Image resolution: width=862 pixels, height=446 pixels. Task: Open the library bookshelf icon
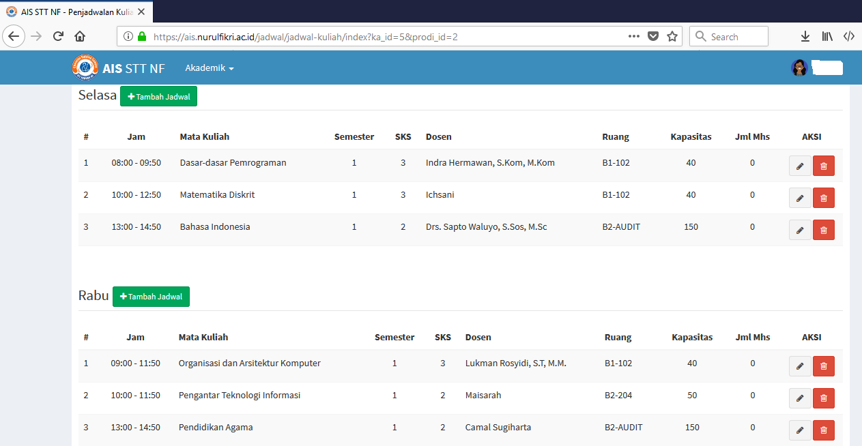tap(827, 37)
